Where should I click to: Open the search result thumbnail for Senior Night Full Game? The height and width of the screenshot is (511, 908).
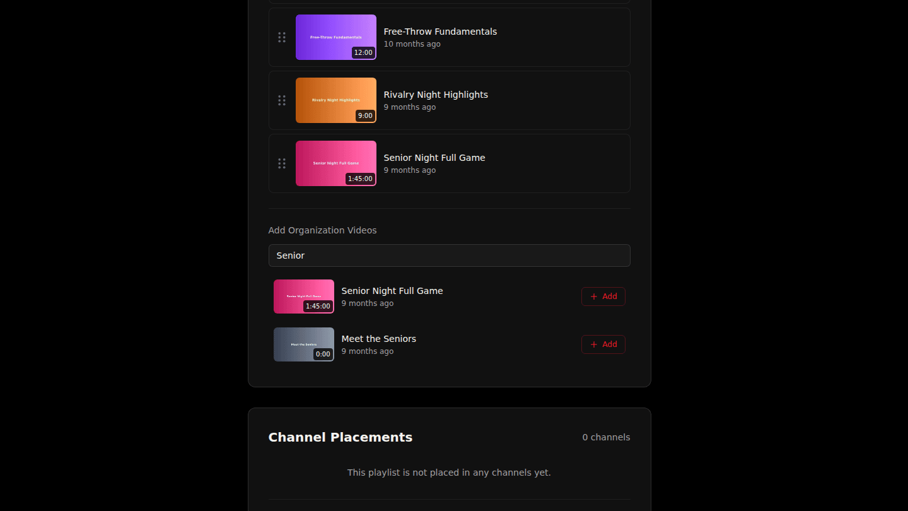tap(304, 297)
